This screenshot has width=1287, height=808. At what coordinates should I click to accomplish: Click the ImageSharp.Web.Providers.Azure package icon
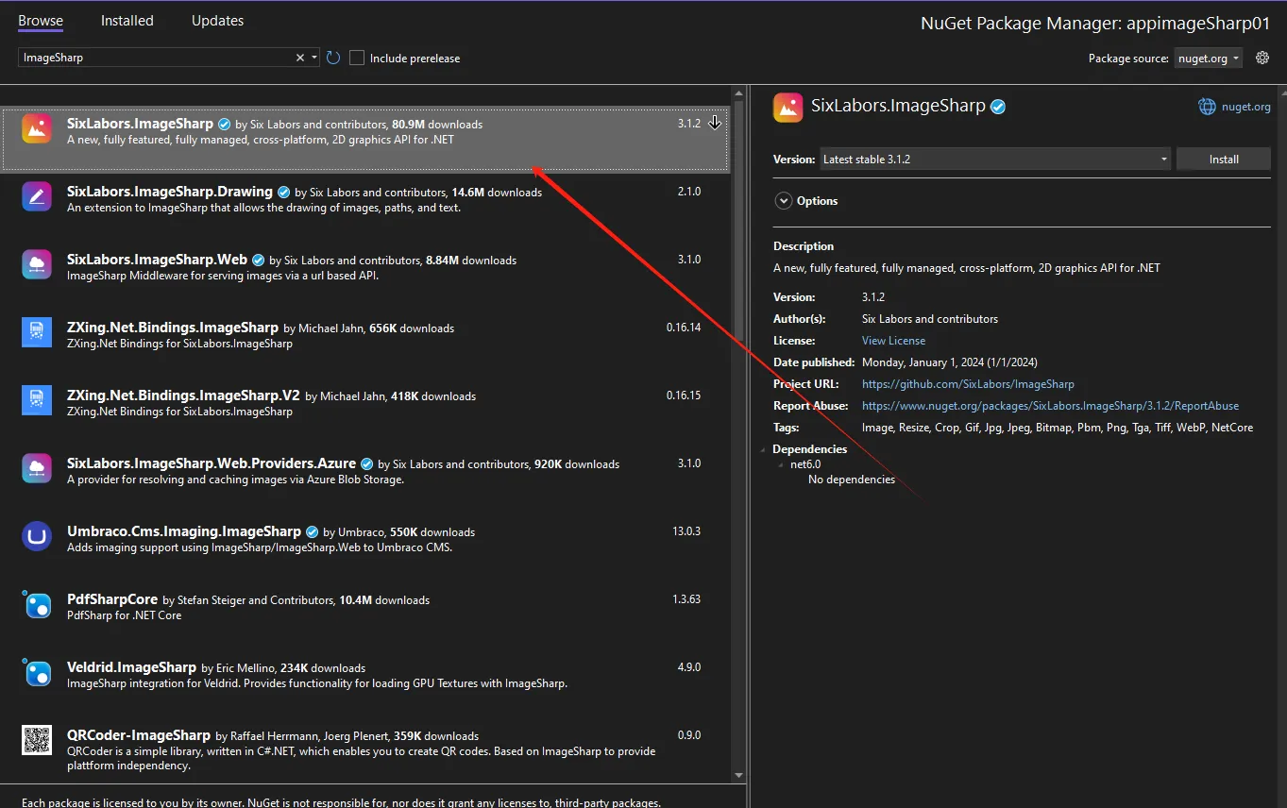[x=37, y=468]
